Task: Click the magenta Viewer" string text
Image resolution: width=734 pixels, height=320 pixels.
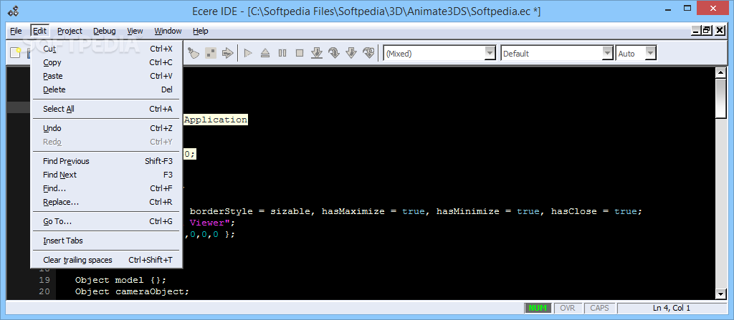Action: pyautogui.click(x=209, y=223)
